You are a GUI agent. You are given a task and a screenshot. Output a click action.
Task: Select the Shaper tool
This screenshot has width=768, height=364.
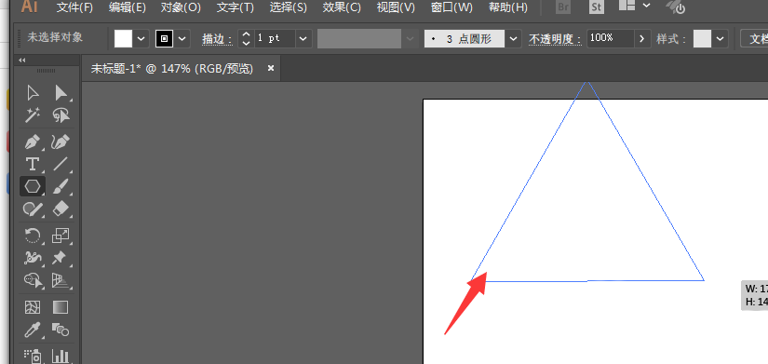click(x=33, y=209)
